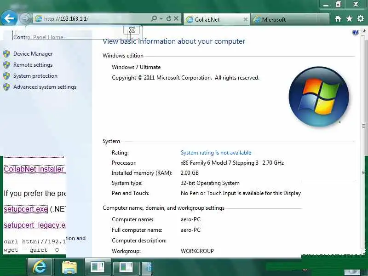Screen dimensions: 368x276
Task: Click the 'View basic information about your computer' heading
Action: [174, 41]
